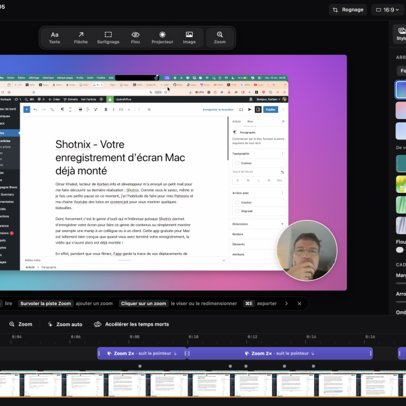
Task: Click the link formatting icon
Action: [121, 110]
